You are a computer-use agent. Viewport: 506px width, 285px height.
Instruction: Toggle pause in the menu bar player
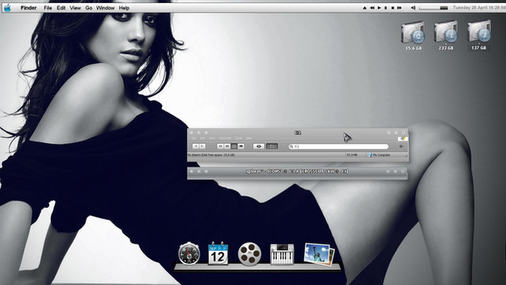click(386, 8)
